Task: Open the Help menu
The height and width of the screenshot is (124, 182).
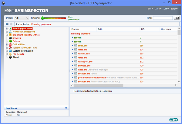Action: pos(174,9)
